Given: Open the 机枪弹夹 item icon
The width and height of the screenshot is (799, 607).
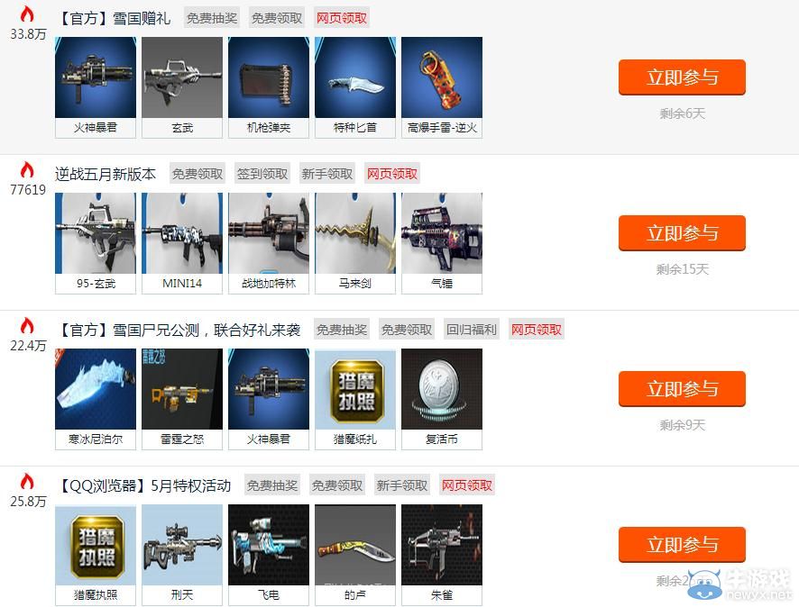Looking at the screenshot, I should pyautogui.click(x=269, y=77).
